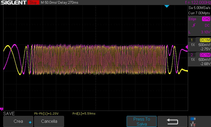Click the USB drive status icon

click(193, 119)
